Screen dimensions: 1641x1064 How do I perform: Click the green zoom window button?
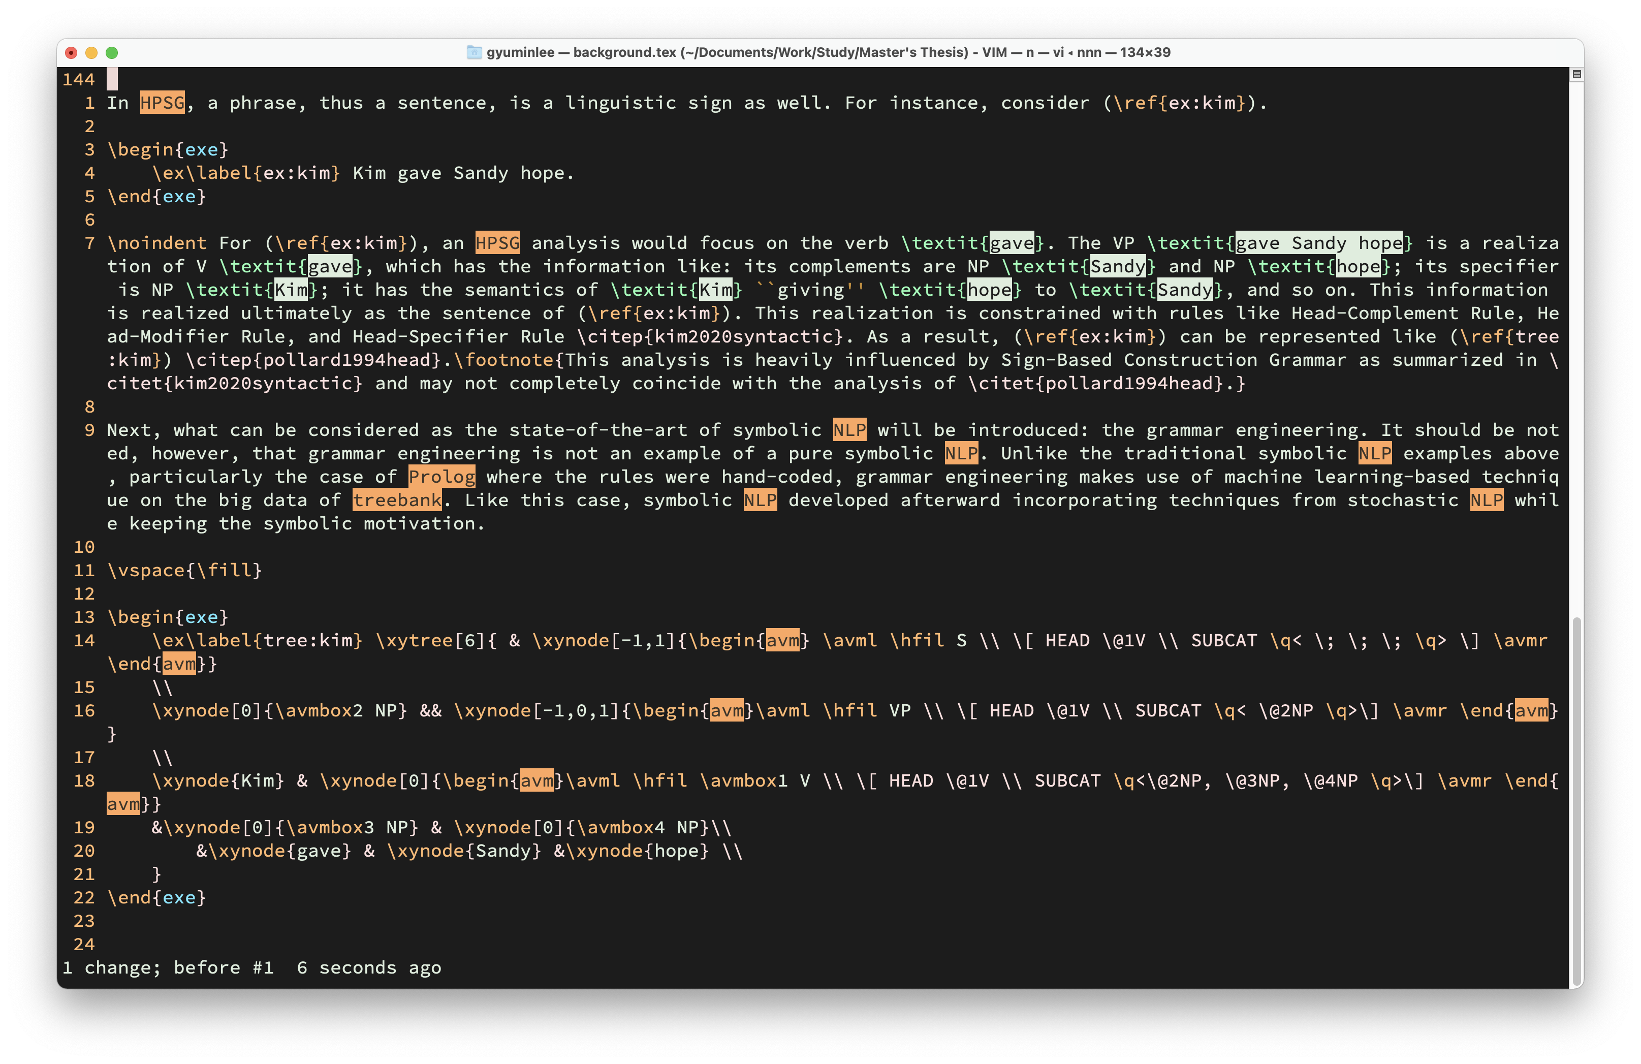point(112,52)
